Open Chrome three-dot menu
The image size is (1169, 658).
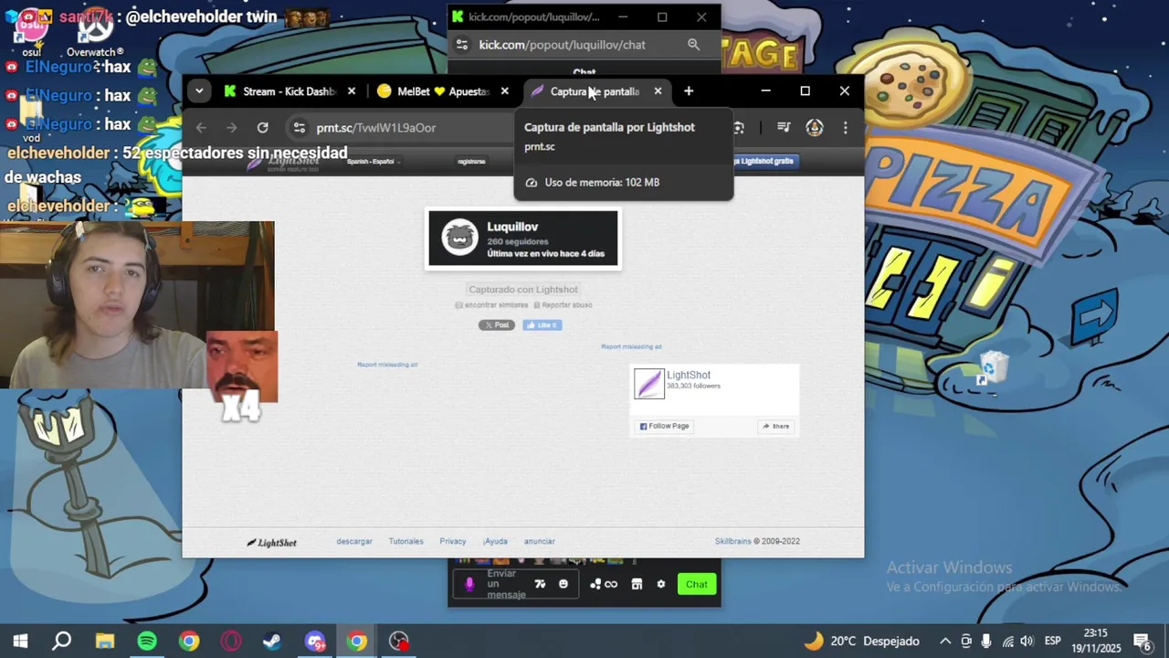tap(846, 128)
